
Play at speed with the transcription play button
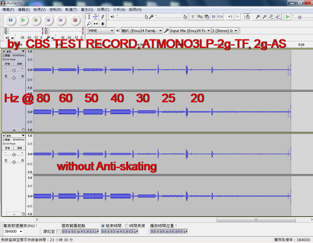pos(287,17)
